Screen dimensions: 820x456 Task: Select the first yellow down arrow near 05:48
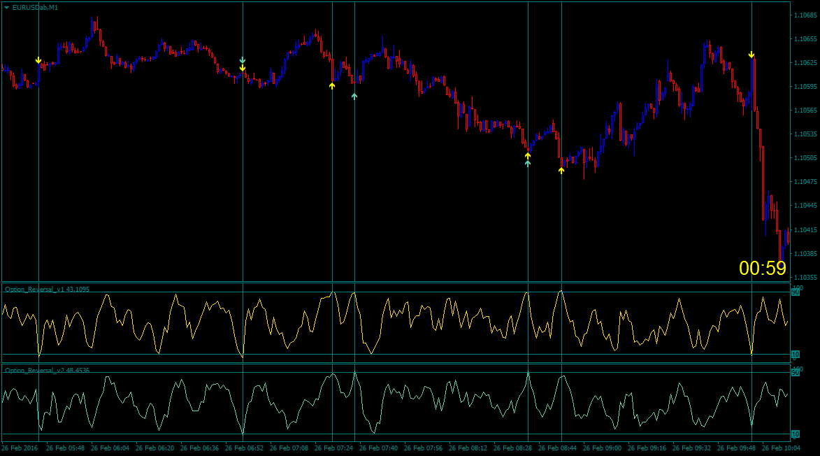pyautogui.click(x=38, y=61)
